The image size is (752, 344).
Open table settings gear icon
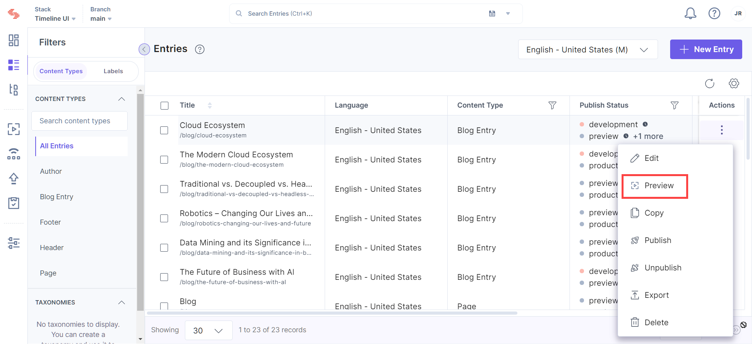pos(734,83)
